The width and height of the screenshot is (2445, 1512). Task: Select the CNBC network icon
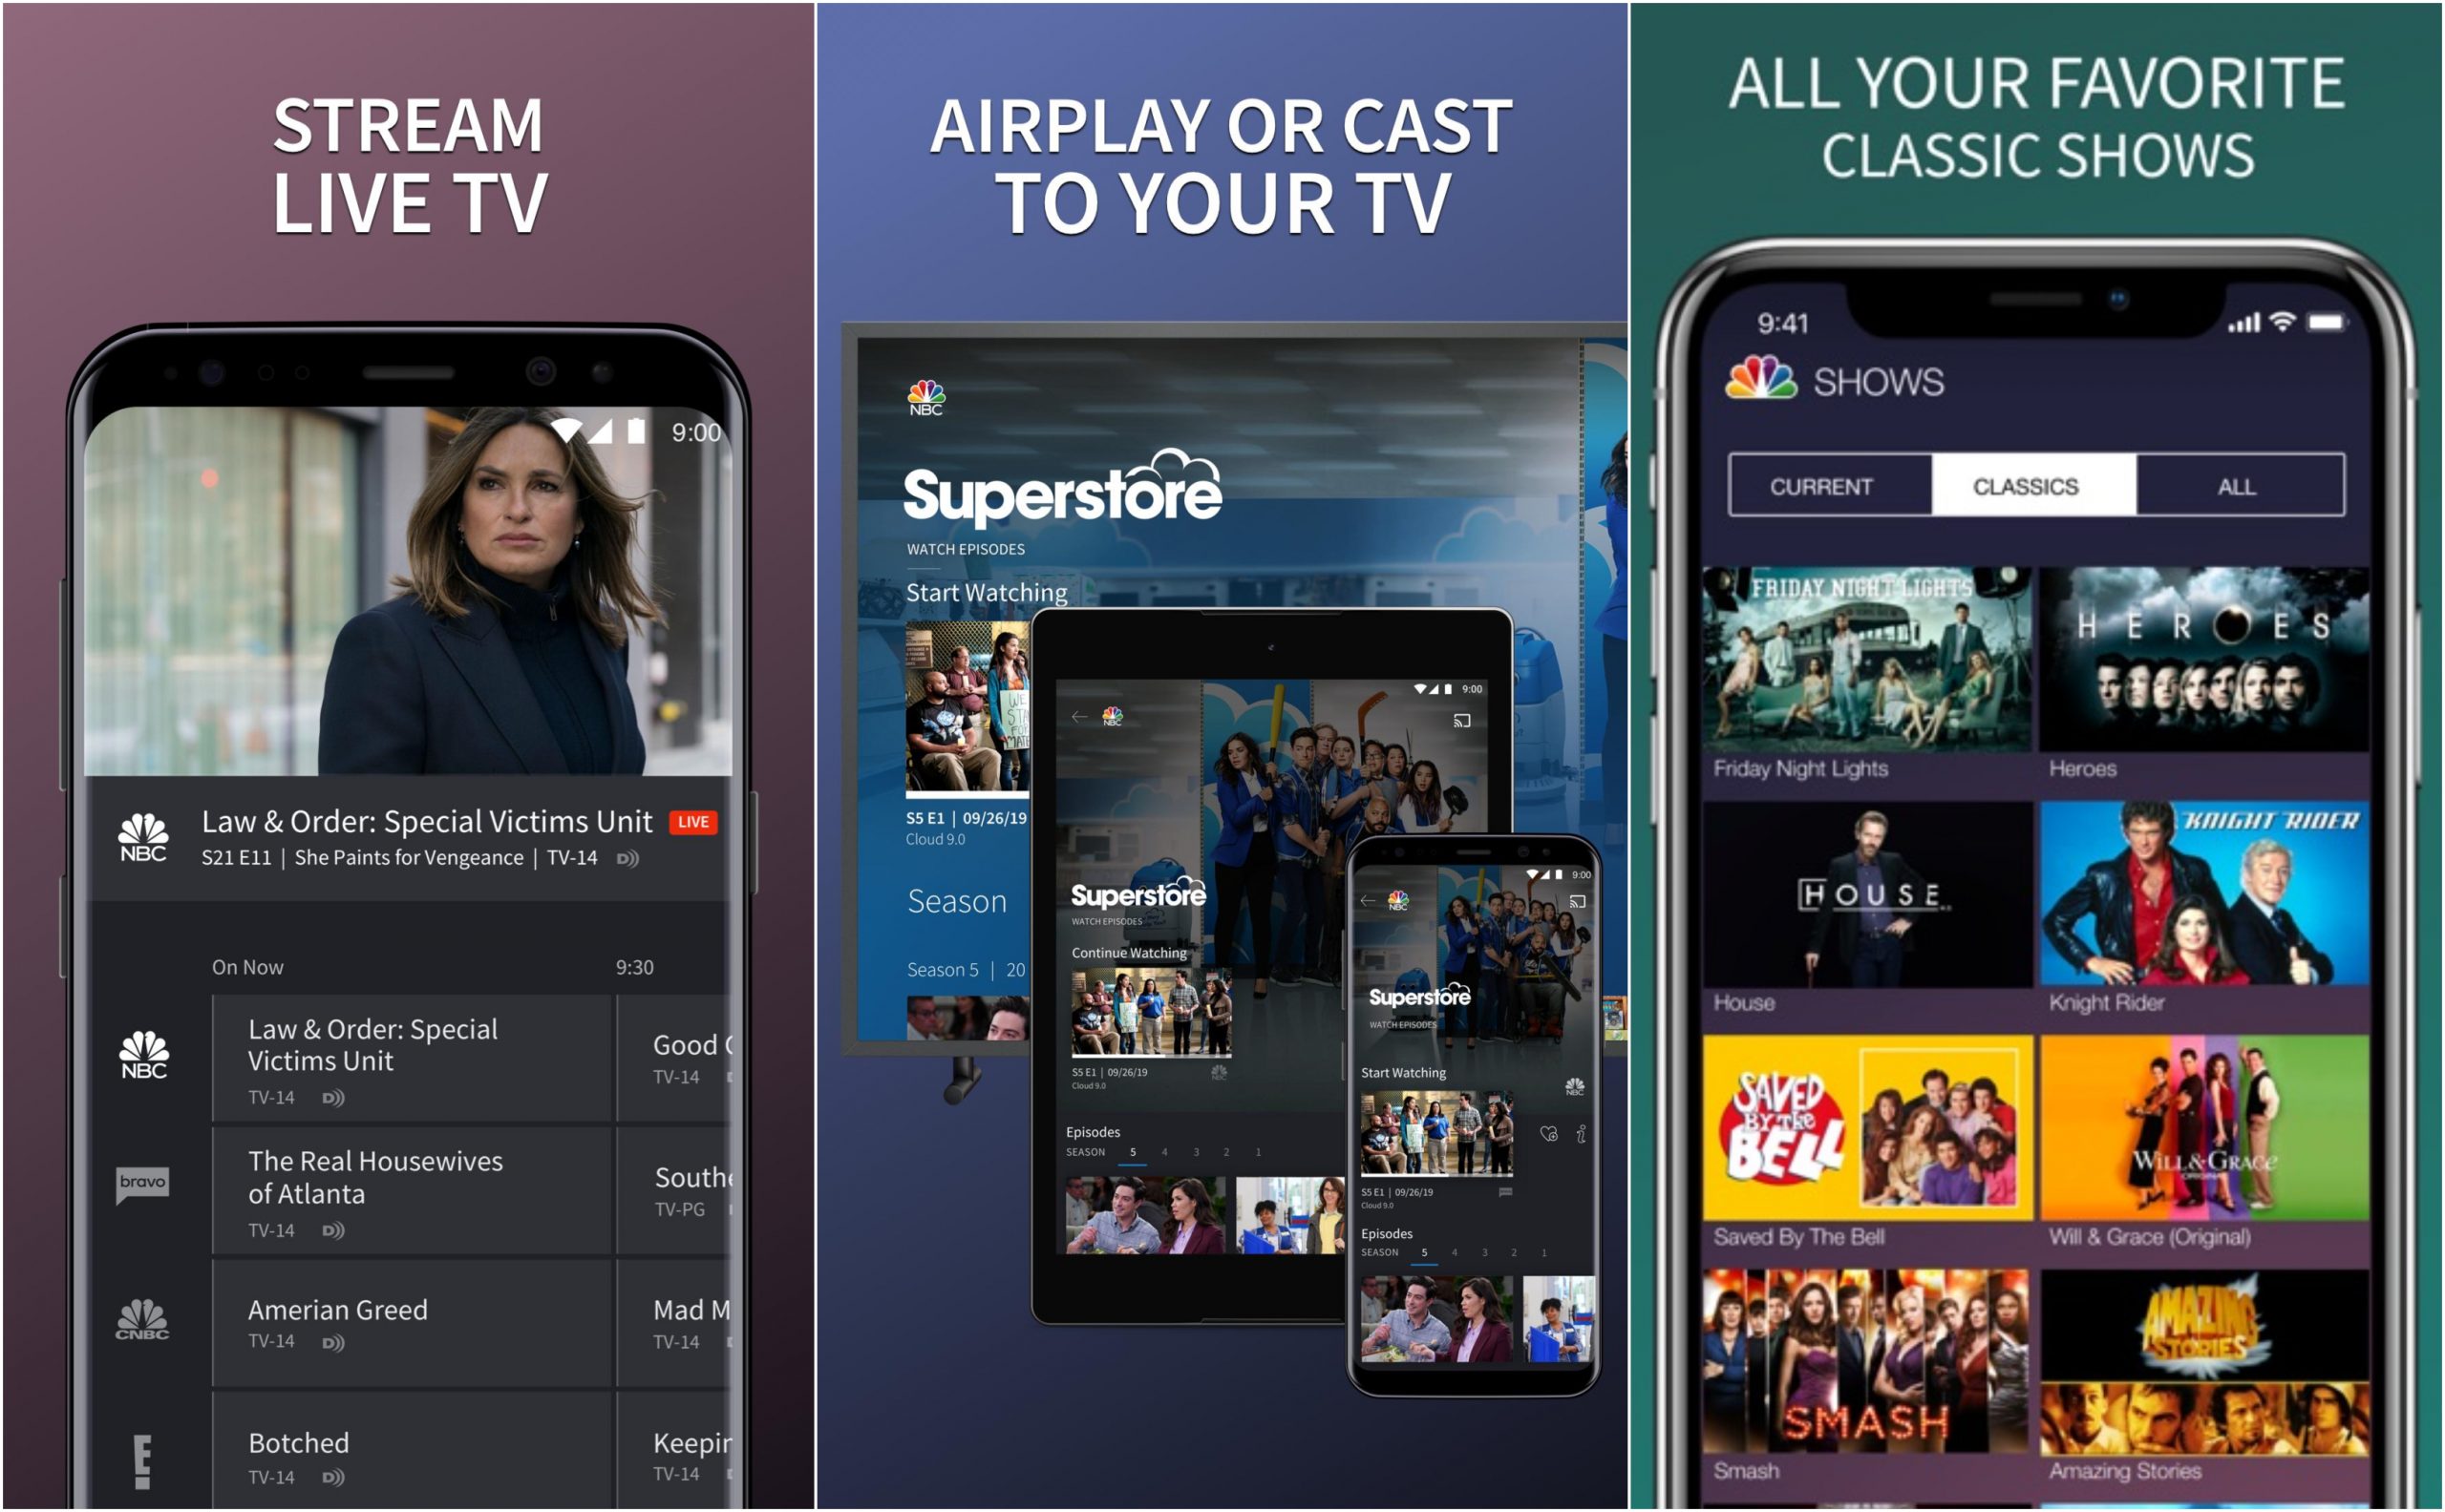tap(138, 1320)
